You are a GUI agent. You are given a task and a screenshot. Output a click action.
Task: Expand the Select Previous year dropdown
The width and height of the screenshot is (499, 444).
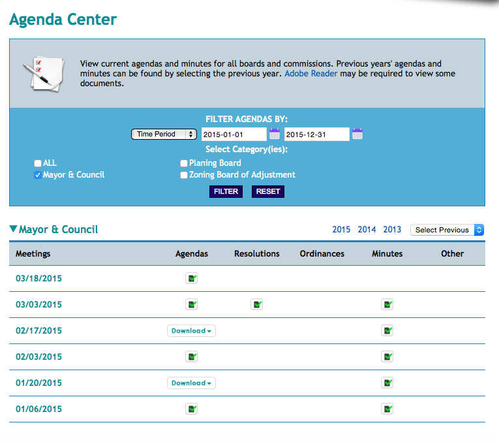[x=447, y=230]
